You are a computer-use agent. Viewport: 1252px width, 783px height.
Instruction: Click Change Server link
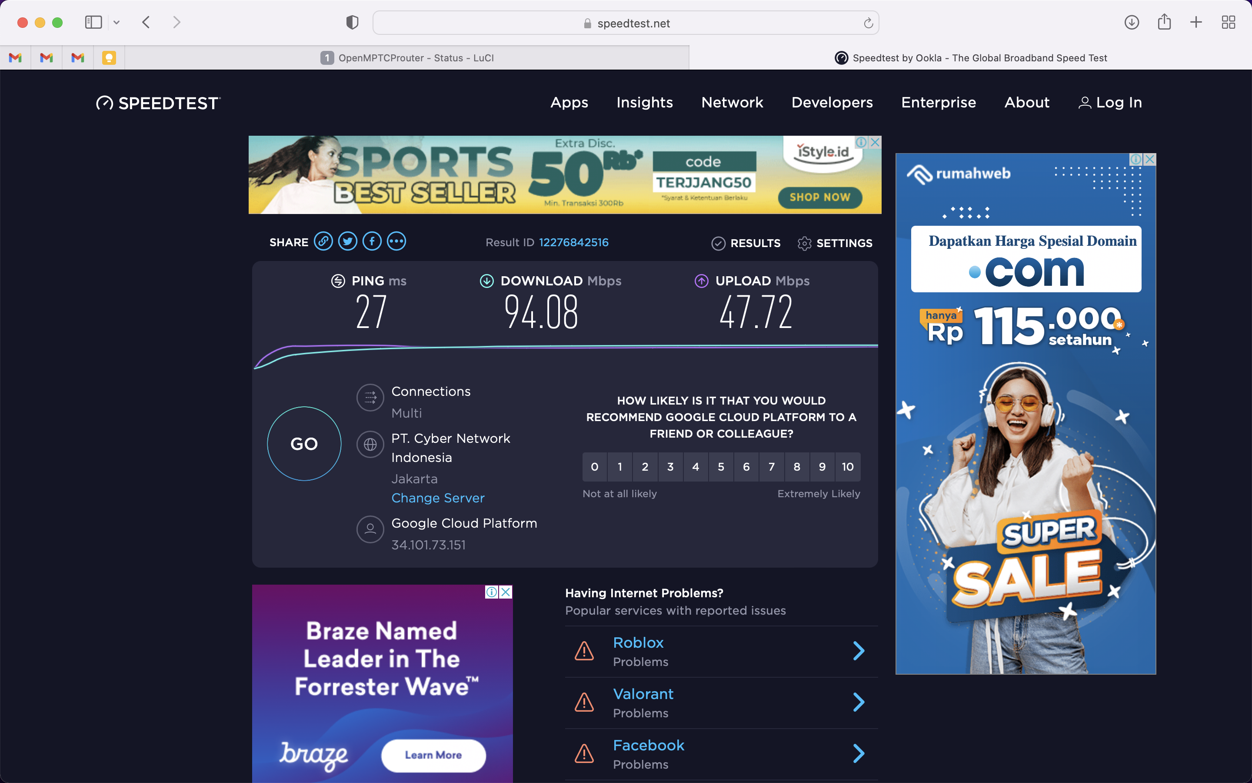pyautogui.click(x=438, y=498)
